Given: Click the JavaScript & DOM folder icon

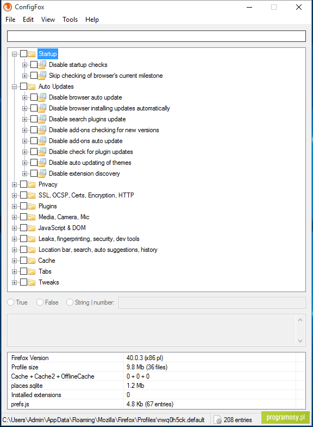Looking at the screenshot, I should point(32,228).
